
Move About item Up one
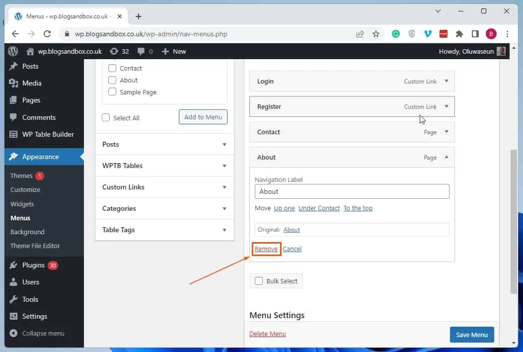(x=284, y=208)
